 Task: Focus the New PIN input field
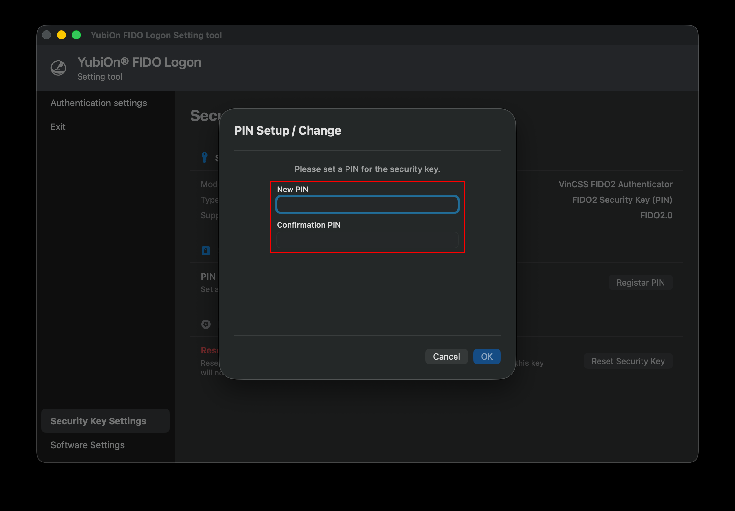[367, 204]
